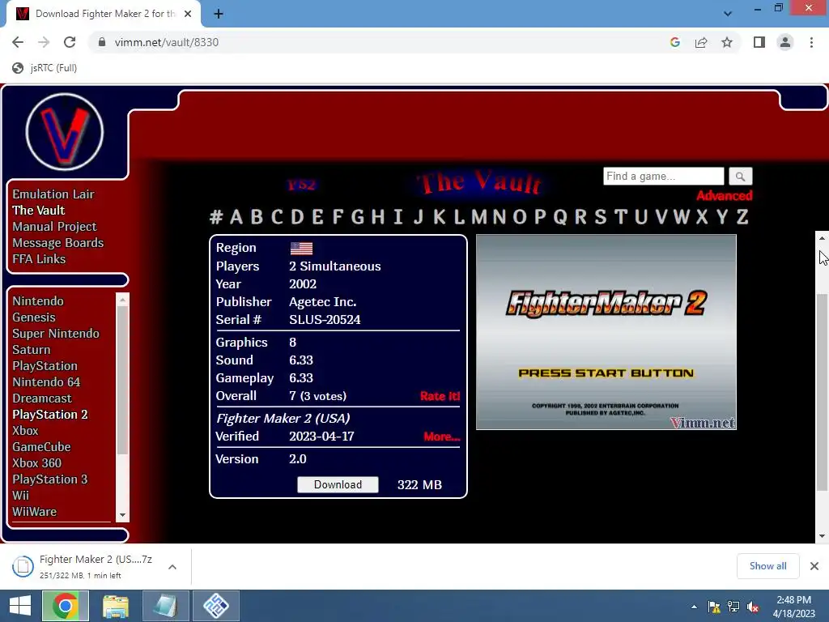
Task: Click the system list scroll up arrow
Action: coord(123,300)
